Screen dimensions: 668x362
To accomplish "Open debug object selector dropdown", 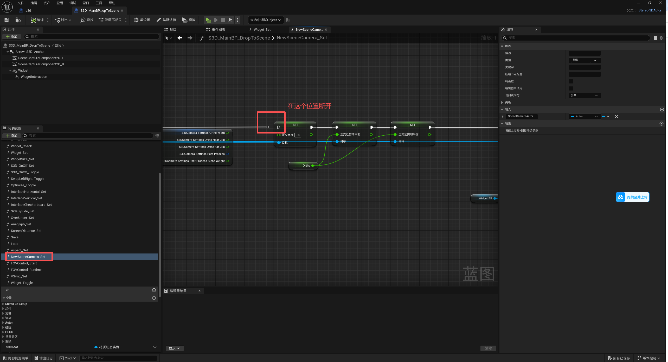I will [265, 20].
